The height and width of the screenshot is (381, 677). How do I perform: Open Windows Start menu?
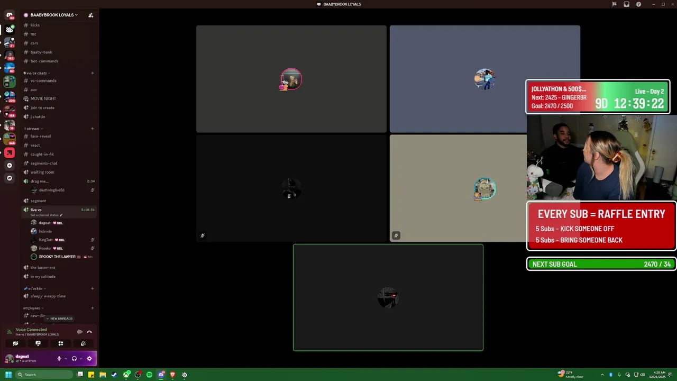[8, 375]
